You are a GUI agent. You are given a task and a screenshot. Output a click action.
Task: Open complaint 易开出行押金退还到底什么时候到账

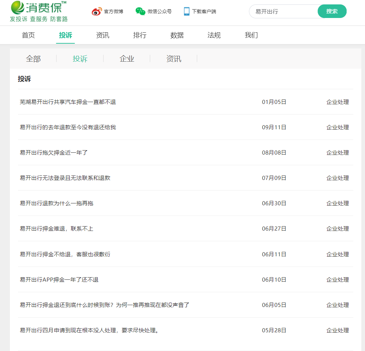(x=105, y=305)
